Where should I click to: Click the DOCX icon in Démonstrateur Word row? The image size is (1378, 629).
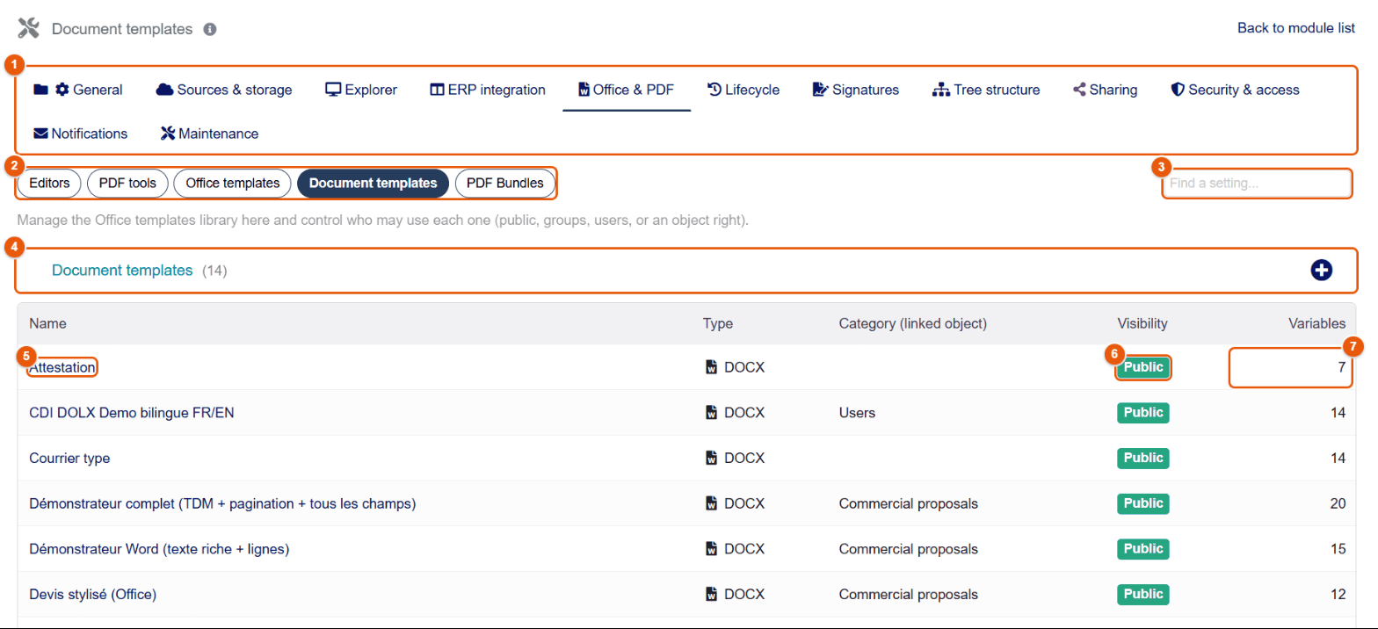tap(711, 549)
